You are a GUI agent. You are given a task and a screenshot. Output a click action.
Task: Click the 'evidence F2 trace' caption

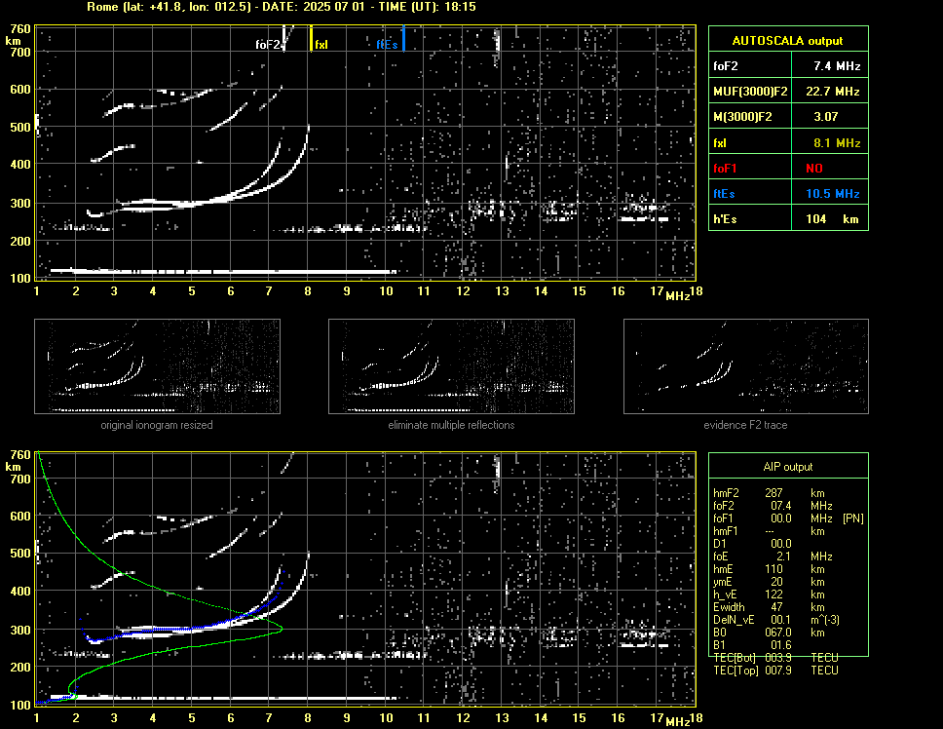pos(745,425)
